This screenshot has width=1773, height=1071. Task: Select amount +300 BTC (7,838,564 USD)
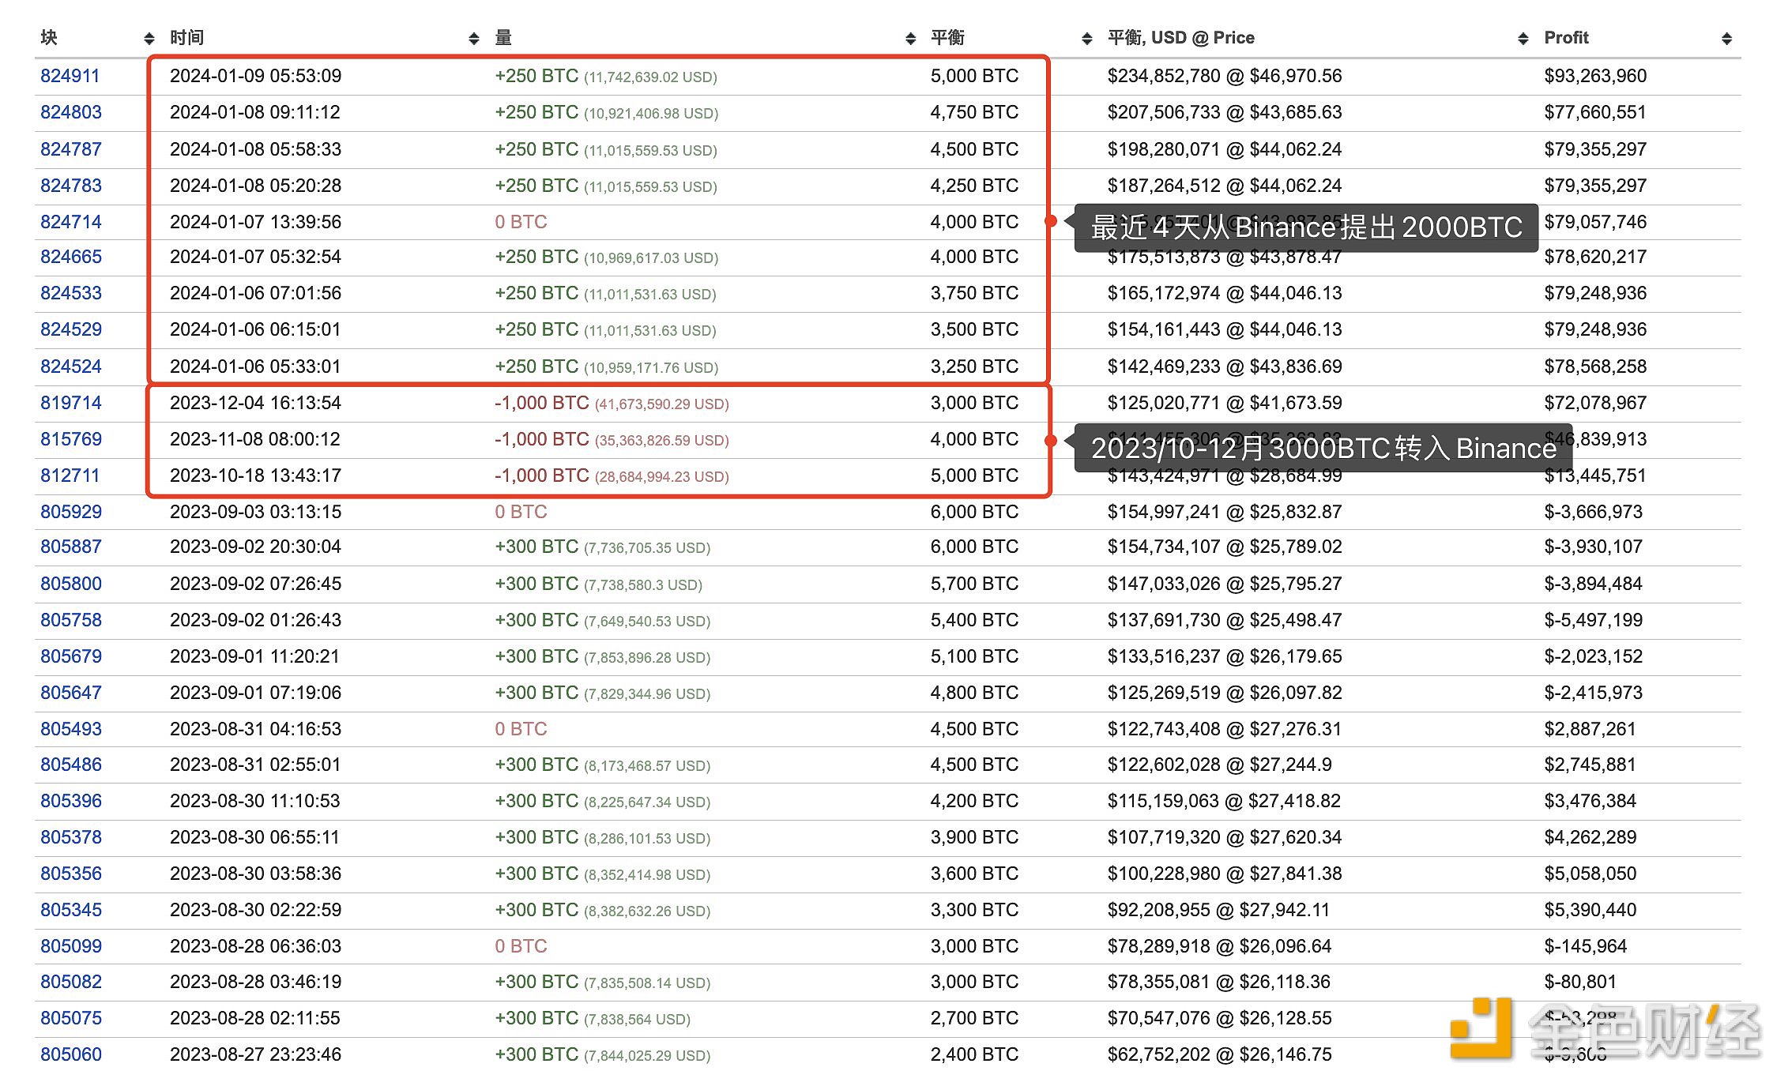[x=593, y=1019]
